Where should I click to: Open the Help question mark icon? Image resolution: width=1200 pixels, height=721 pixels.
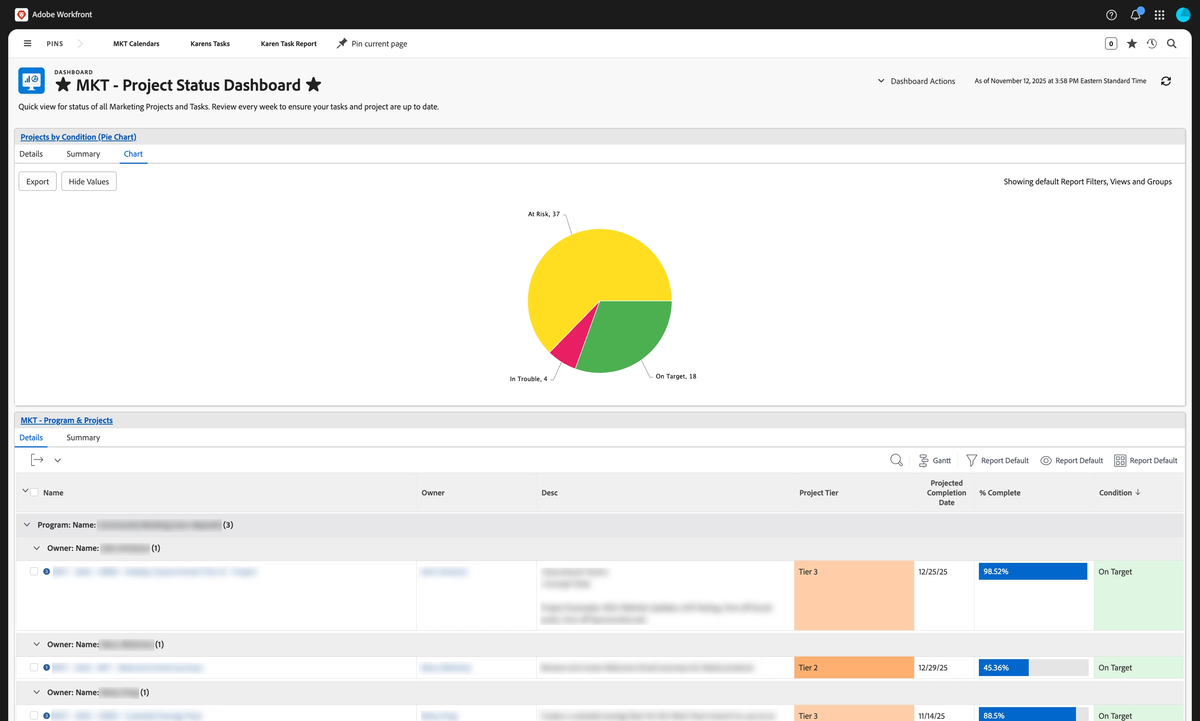(x=1111, y=15)
